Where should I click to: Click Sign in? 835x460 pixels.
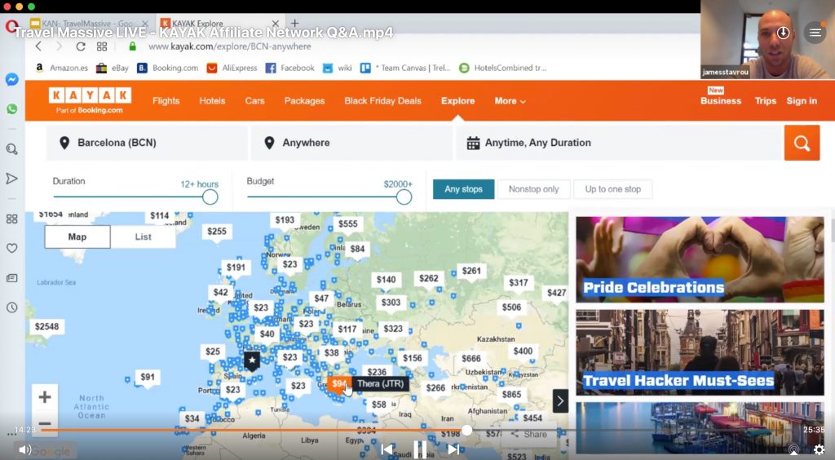(802, 100)
